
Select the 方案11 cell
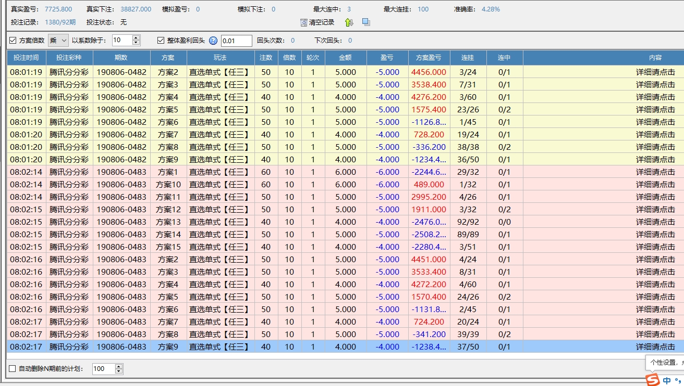point(168,197)
